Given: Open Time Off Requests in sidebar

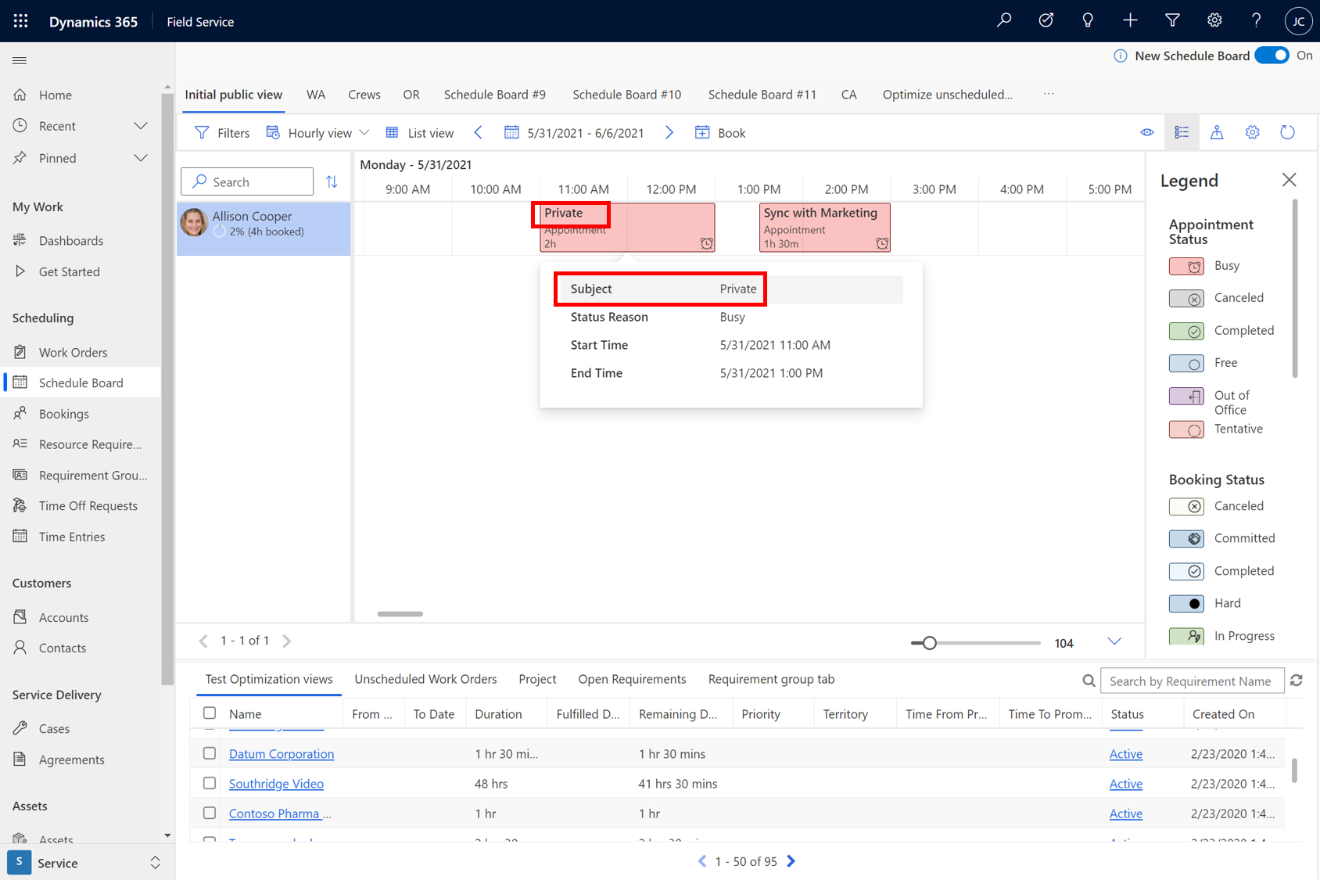Looking at the screenshot, I should [x=88, y=505].
